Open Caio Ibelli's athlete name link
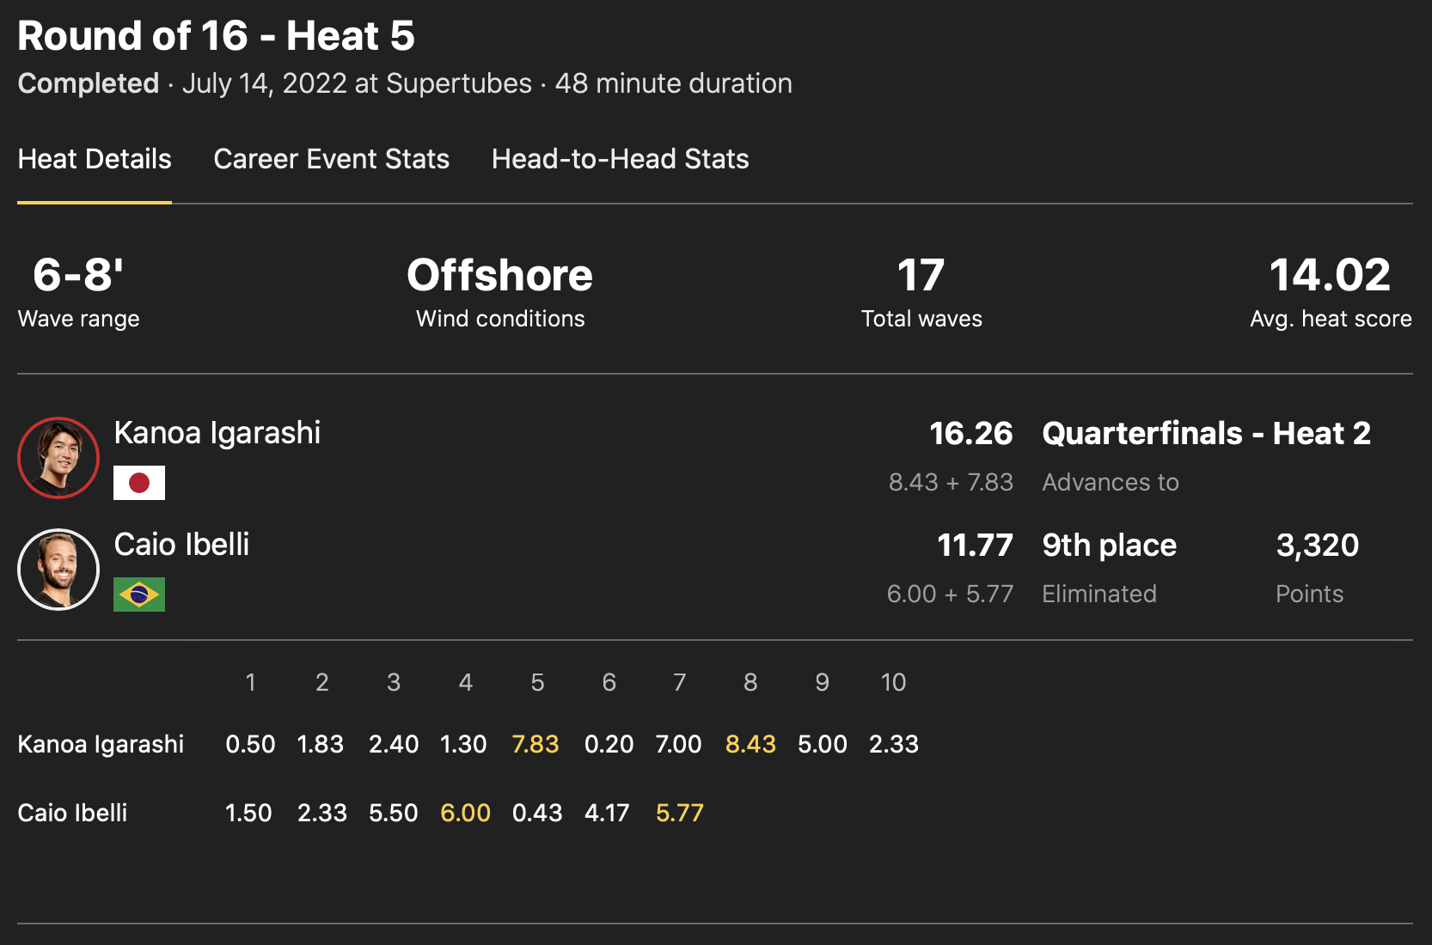The height and width of the screenshot is (945, 1432). click(x=181, y=545)
